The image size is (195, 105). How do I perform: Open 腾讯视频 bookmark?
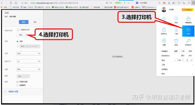pos(84,7)
